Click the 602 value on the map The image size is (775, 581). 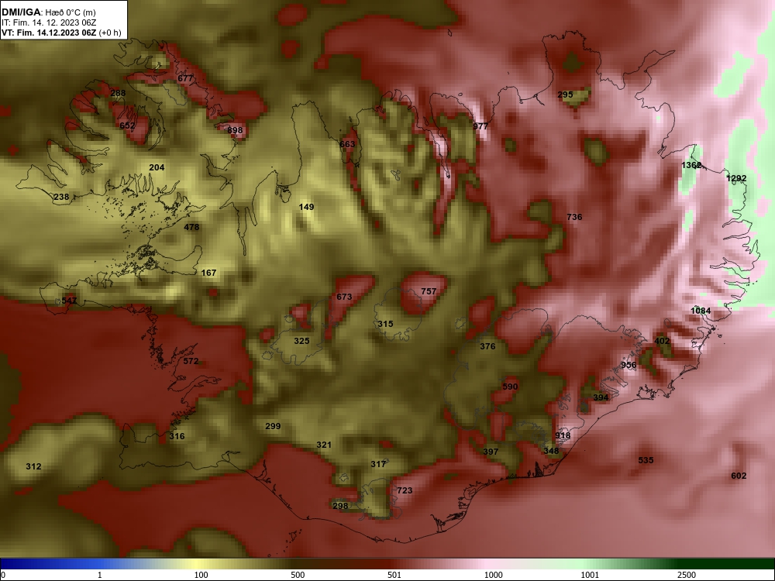739,476
